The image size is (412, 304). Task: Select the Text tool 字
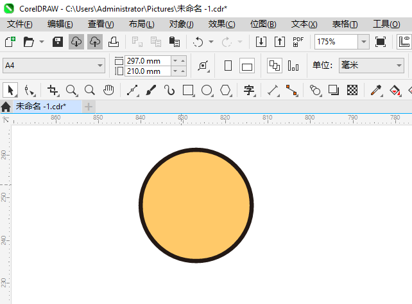coord(249,90)
